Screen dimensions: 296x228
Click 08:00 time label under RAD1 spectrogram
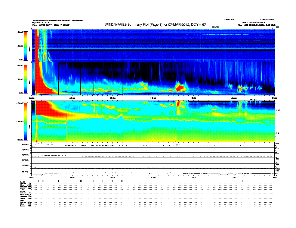pyautogui.click(x=112, y=98)
